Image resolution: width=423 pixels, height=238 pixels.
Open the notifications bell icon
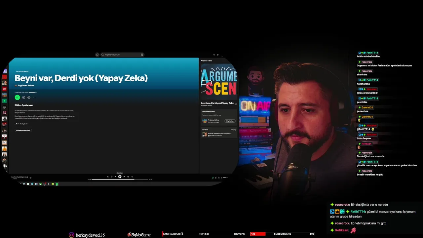(x=214, y=55)
